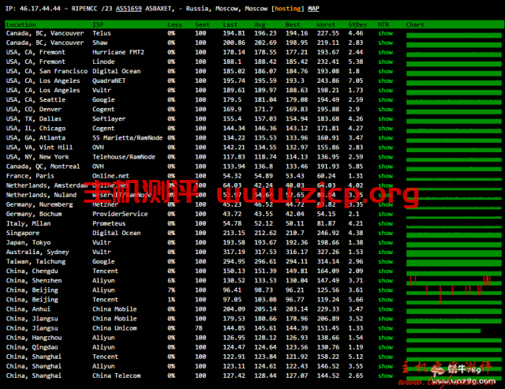
Task: Show MTR for Montreal OVH row
Action: pyautogui.click(x=386, y=166)
